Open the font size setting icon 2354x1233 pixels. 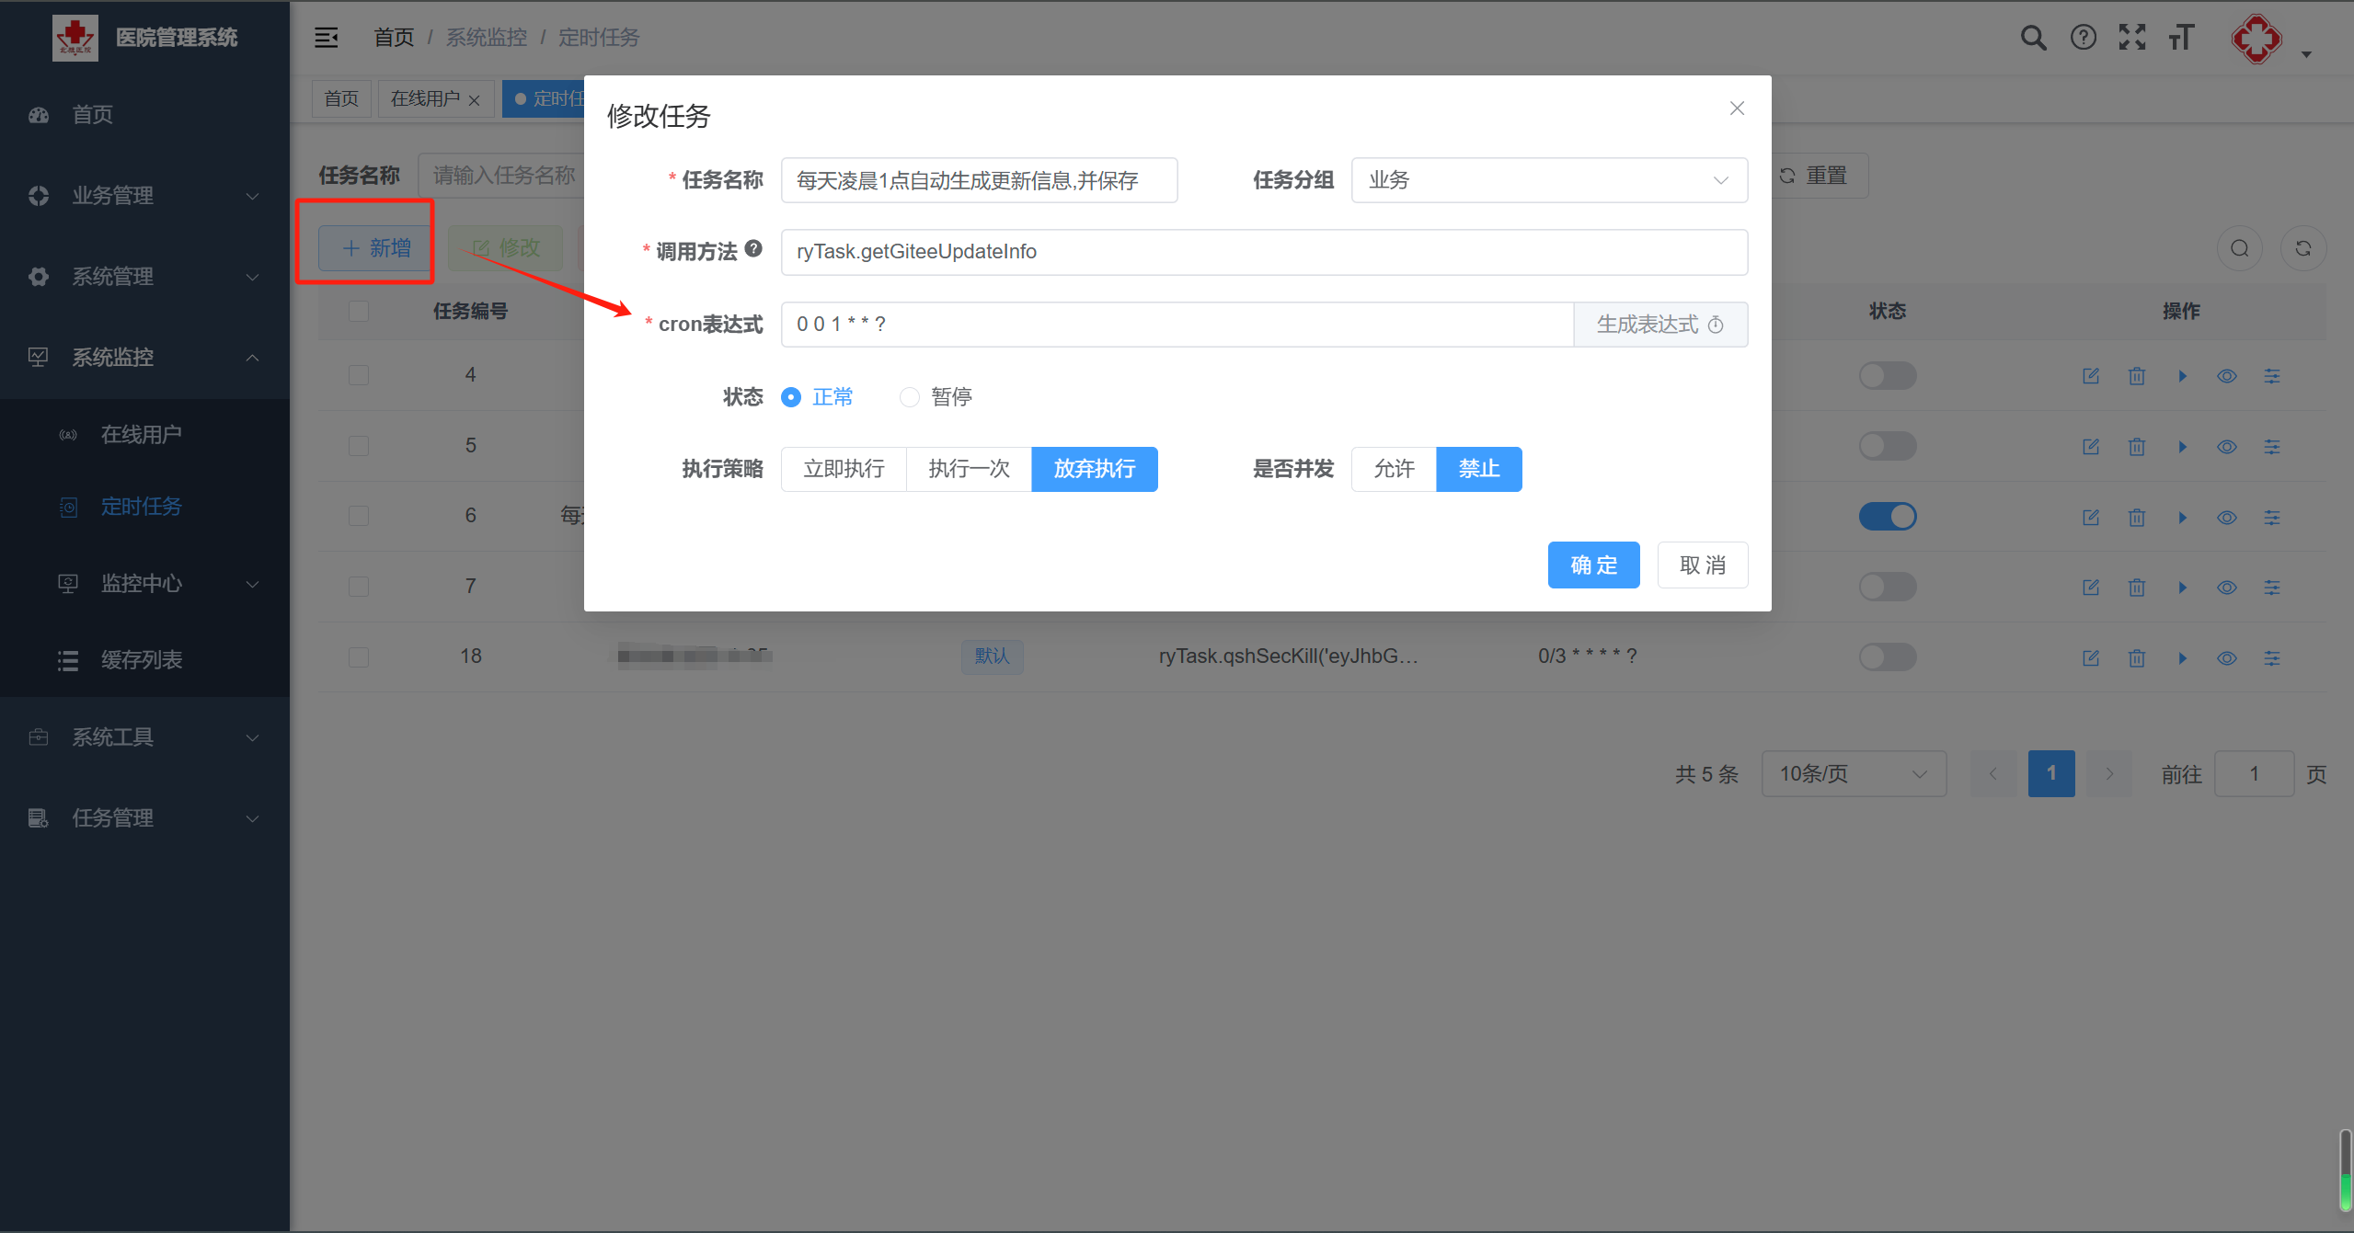pyautogui.click(x=2181, y=38)
